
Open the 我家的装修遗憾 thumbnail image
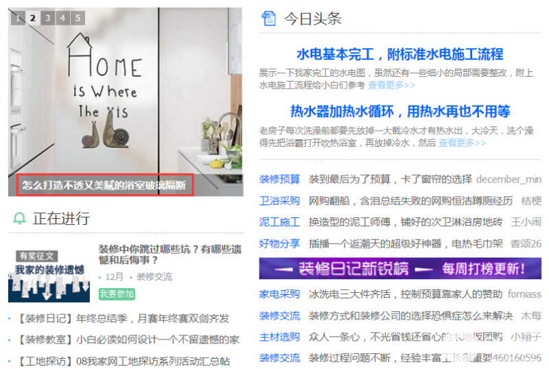[49, 276]
